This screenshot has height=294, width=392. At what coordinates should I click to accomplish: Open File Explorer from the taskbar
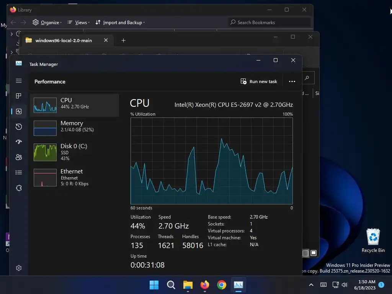click(188, 285)
